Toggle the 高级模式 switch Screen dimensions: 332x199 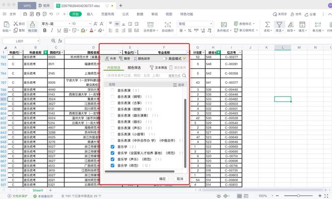[x=165, y=59]
